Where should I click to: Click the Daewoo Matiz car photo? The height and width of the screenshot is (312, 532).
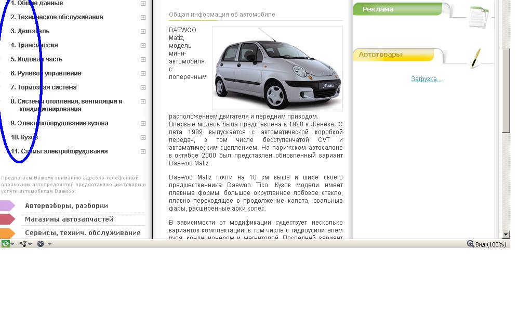277,69
